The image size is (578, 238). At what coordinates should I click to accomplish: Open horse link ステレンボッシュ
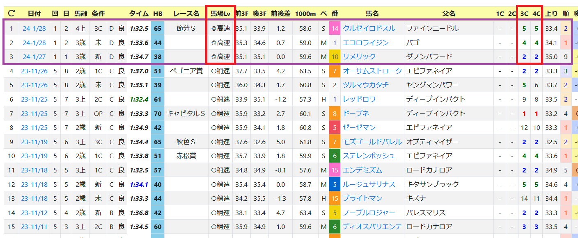(x=369, y=156)
